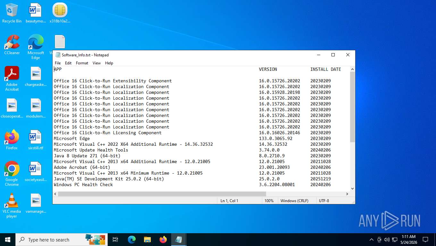Open the sixstill.rtf document icon
The height and width of the screenshot is (246, 436).
point(36,140)
